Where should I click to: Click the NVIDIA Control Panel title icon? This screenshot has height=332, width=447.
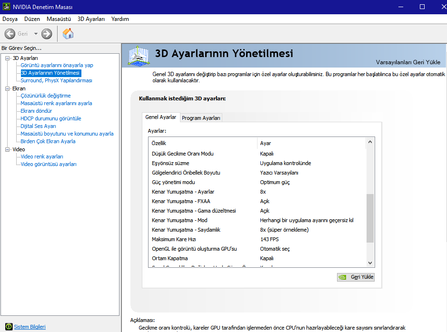[6, 7]
